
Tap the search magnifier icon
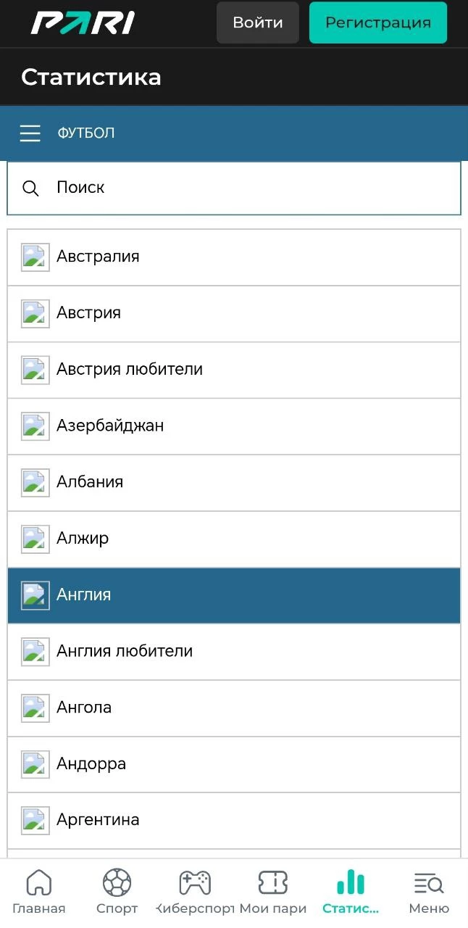pyautogui.click(x=30, y=188)
